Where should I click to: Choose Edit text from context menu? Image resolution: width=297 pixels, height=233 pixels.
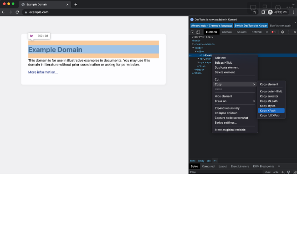235,58
